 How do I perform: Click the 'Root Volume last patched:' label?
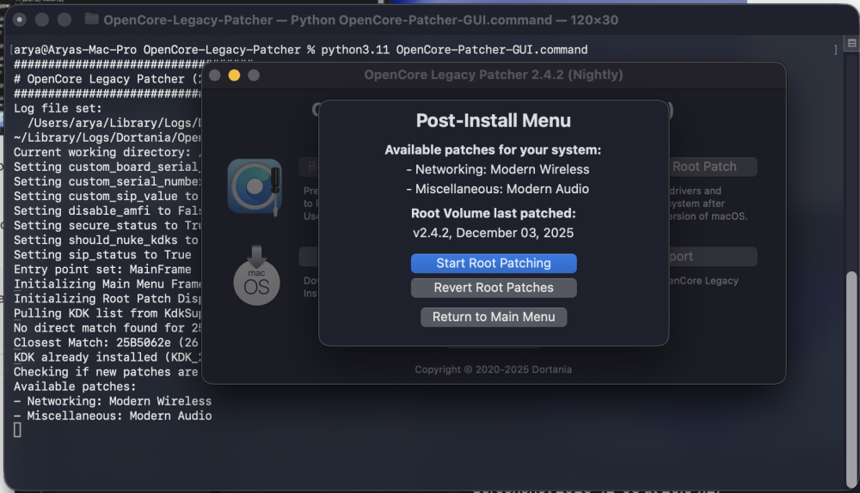click(x=493, y=213)
